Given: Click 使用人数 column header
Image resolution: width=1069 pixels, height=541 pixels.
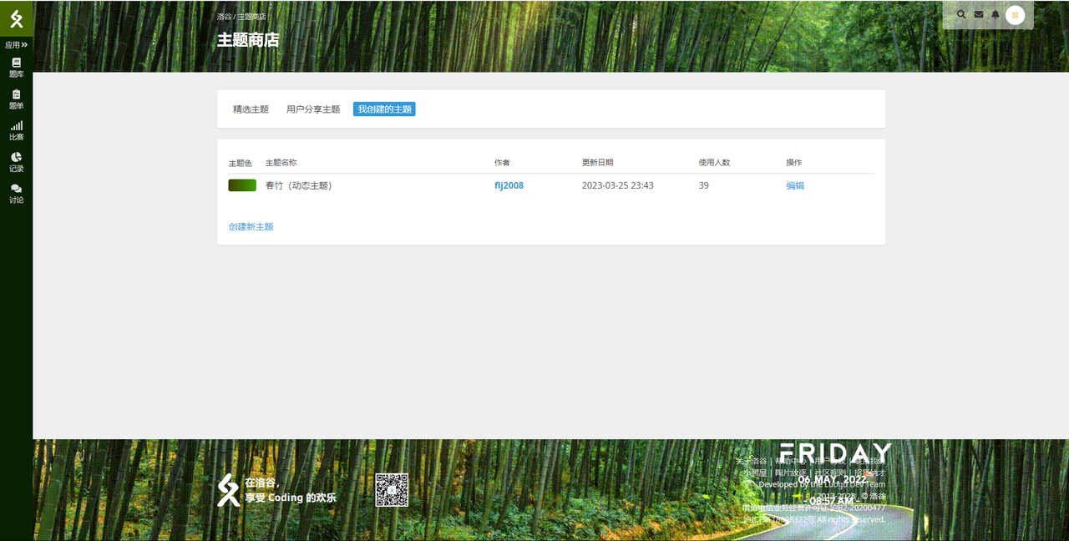Looking at the screenshot, I should click(x=715, y=163).
